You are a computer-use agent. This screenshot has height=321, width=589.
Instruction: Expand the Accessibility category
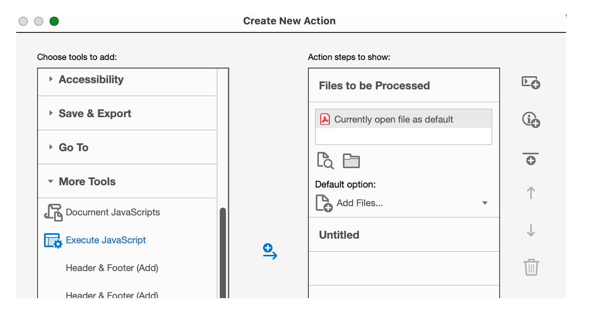91,80
